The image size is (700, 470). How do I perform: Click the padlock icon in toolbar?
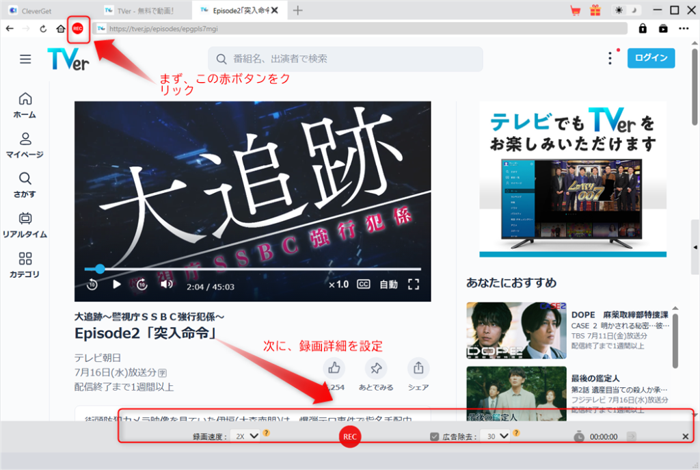point(643,29)
